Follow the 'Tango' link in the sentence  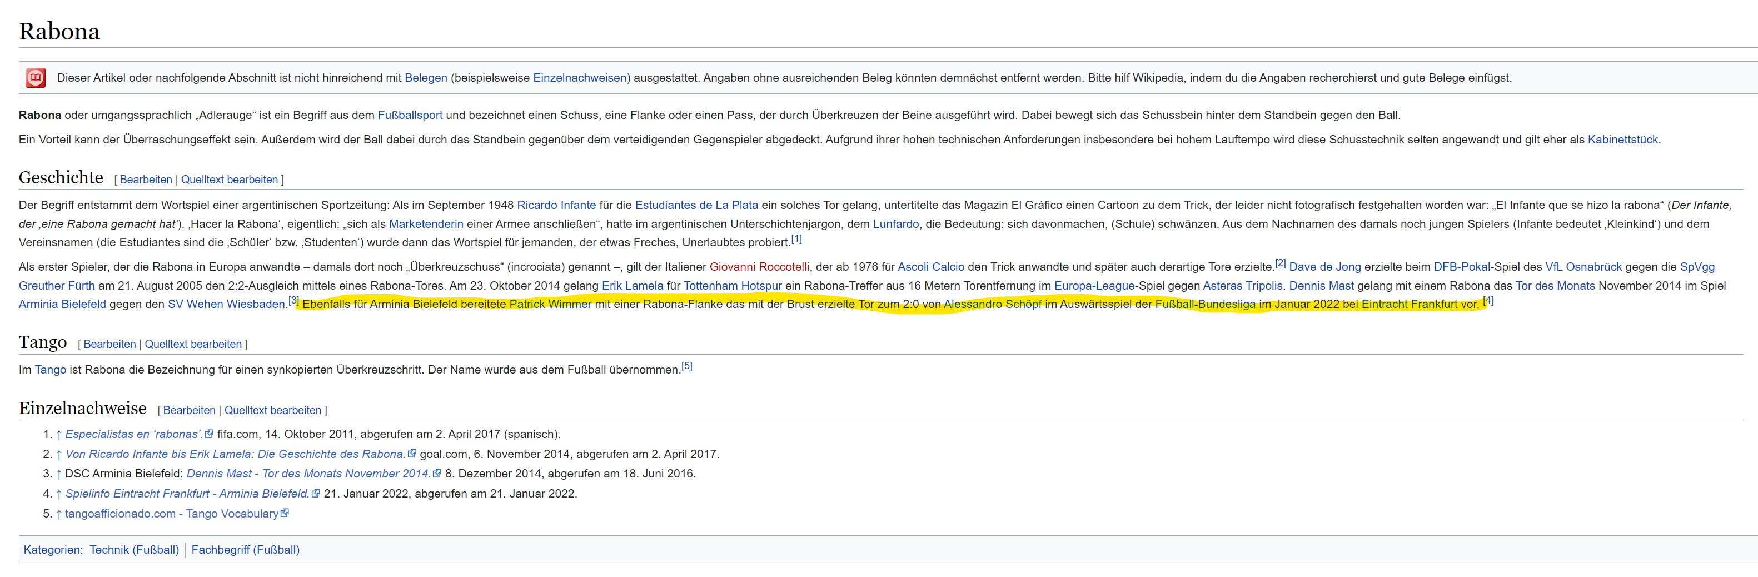coord(51,370)
